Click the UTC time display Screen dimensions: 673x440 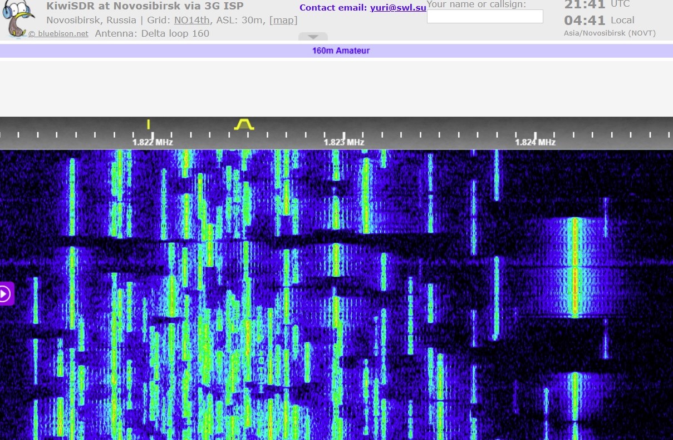(x=597, y=5)
